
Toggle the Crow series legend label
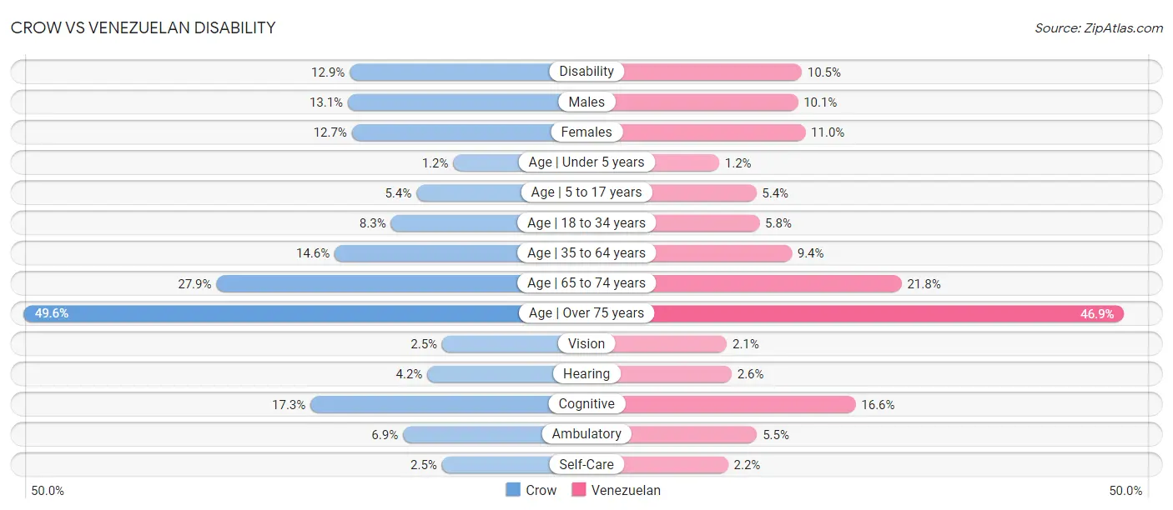tap(541, 490)
